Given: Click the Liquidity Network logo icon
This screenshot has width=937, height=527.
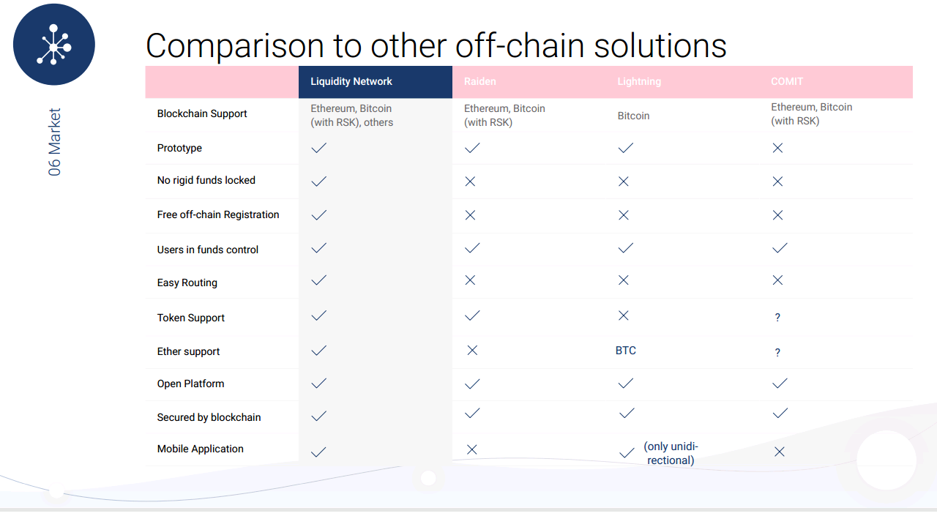Looking at the screenshot, I should (54, 45).
